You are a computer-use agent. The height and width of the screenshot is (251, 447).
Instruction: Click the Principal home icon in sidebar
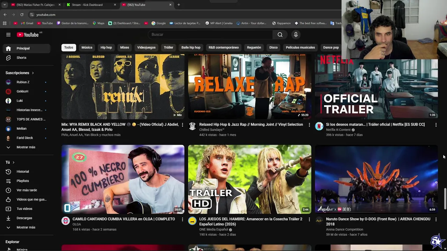pos(8,48)
